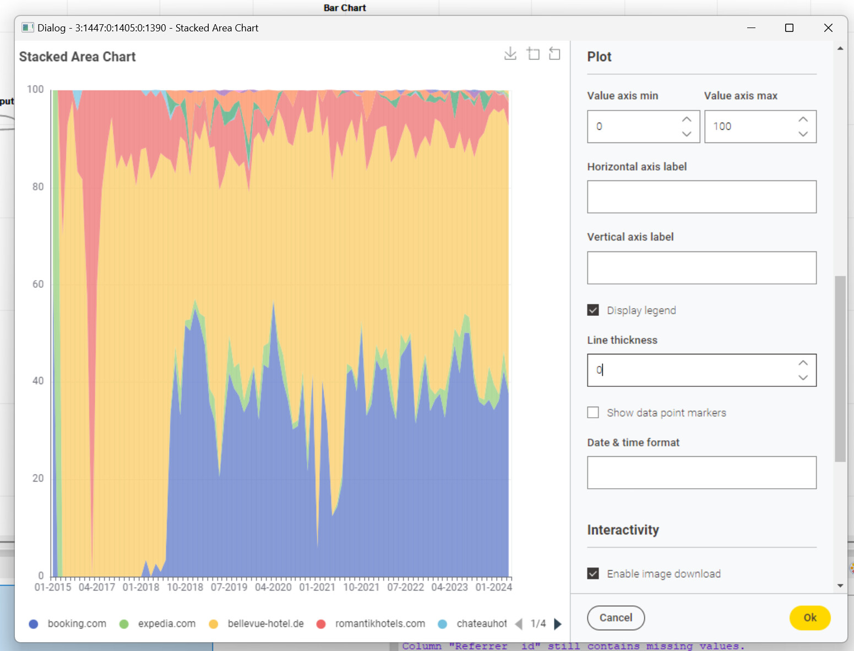Go to previous legend page arrow
The image size is (854, 651).
click(518, 623)
